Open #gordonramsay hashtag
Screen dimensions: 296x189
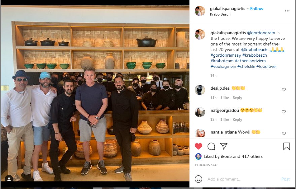click(226, 55)
